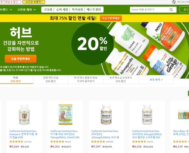This screenshot has height=153, width=189.
Task: Open California Gold Nutrition Immune 4 link
Action: click(x=23, y=134)
